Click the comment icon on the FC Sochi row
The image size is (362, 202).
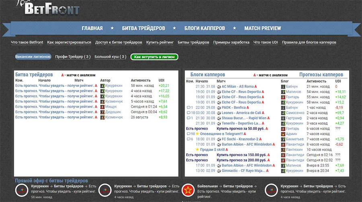188,139
